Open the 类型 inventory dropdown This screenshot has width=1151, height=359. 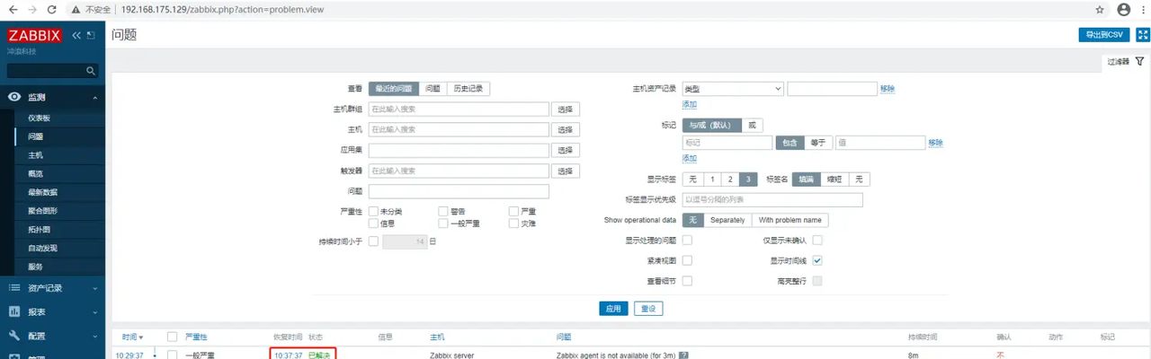pyautogui.click(x=733, y=89)
